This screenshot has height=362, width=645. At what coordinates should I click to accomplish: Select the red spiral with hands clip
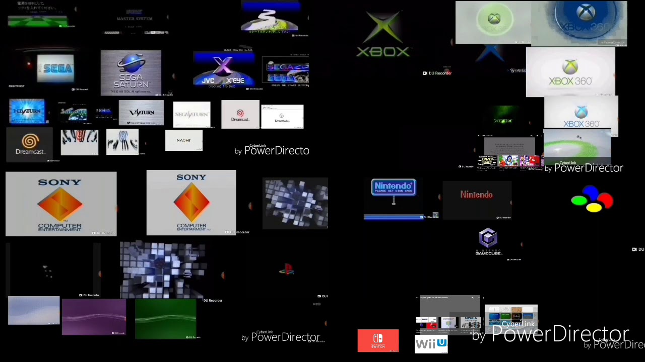pos(79,142)
